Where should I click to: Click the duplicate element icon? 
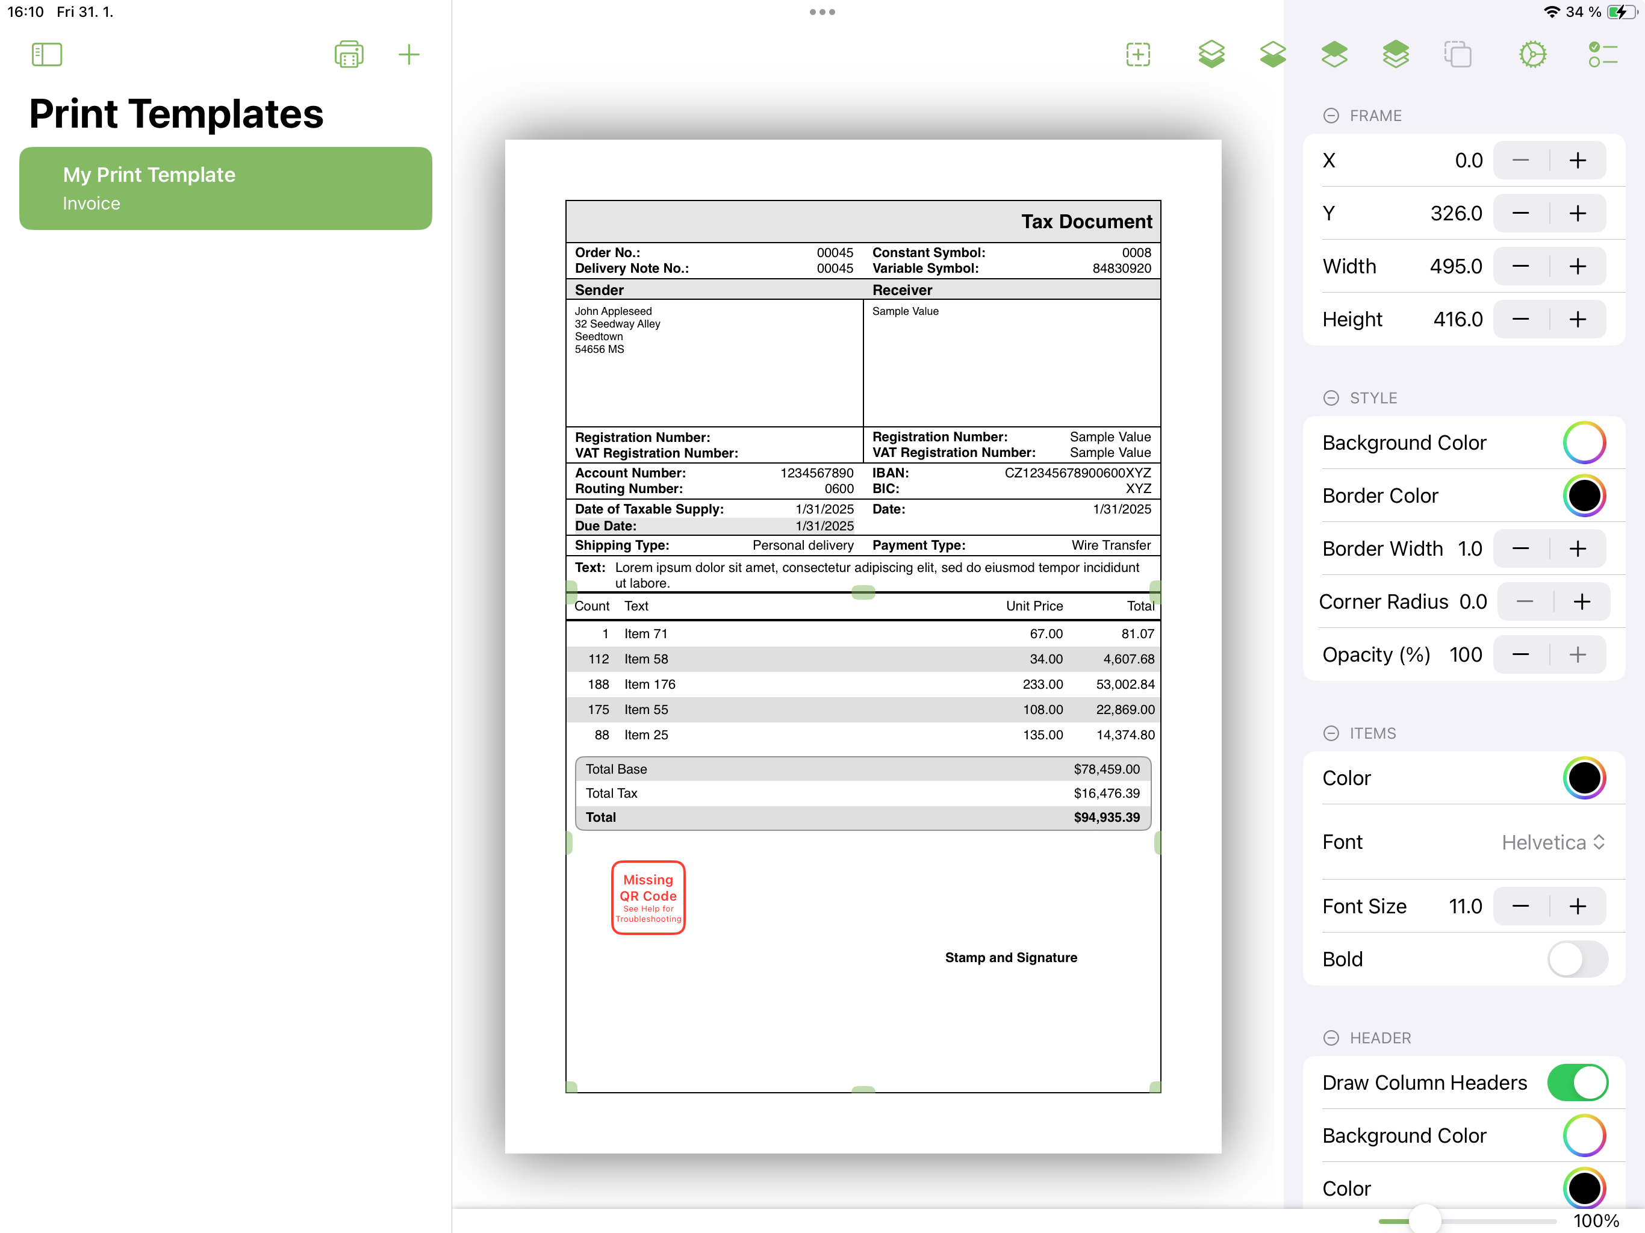point(1458,54)
